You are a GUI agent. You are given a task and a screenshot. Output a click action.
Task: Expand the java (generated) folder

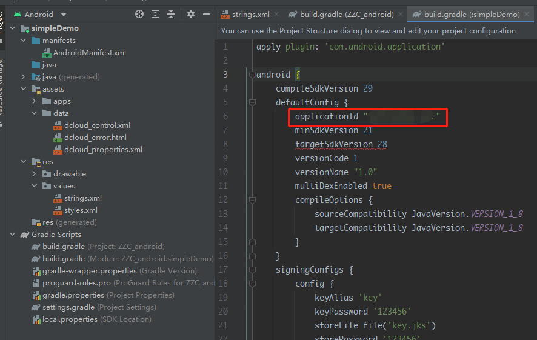pyautogui.click(x=23, y=77)
